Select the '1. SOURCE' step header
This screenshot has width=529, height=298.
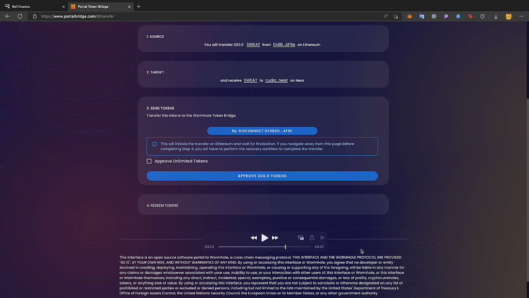point(155,37)
